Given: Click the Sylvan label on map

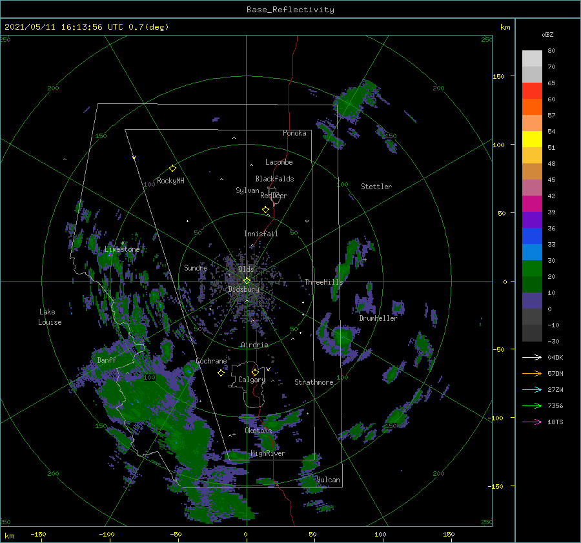Looking at the screenshot, I should (247, 190).
